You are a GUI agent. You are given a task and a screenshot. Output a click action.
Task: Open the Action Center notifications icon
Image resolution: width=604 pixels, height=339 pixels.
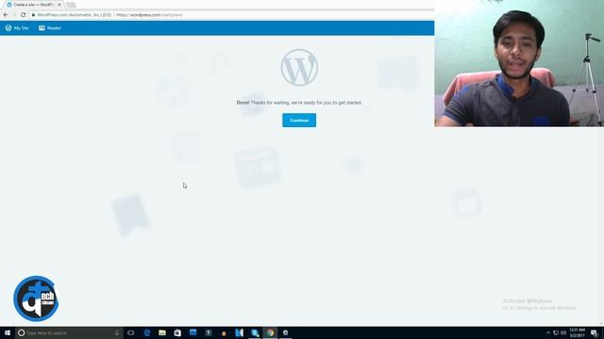(595, 332)
